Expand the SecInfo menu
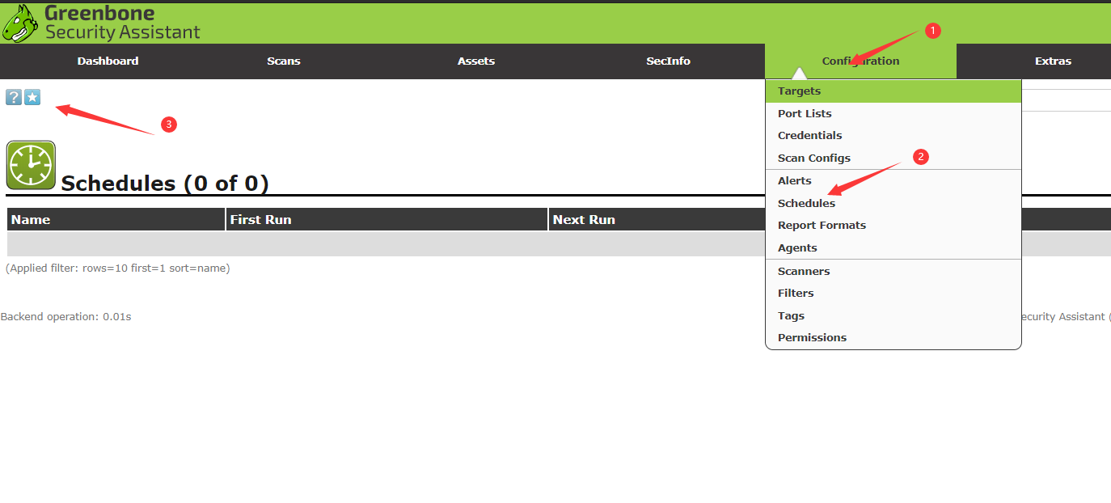The image size is (1111, 503). [x=668, y=61]
